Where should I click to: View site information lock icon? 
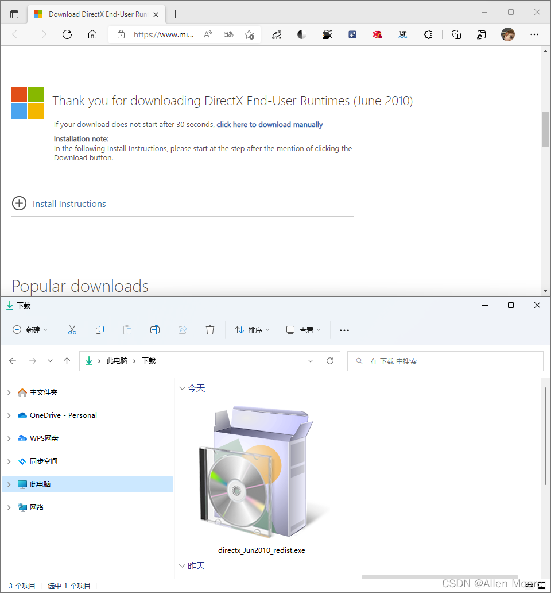[121, 35]
